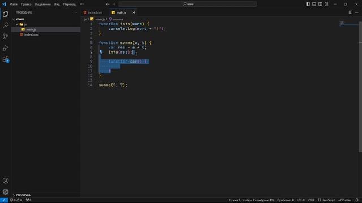Open the Переход menu
This screenshot has width=362, height=203.
(x=69, y=4)
